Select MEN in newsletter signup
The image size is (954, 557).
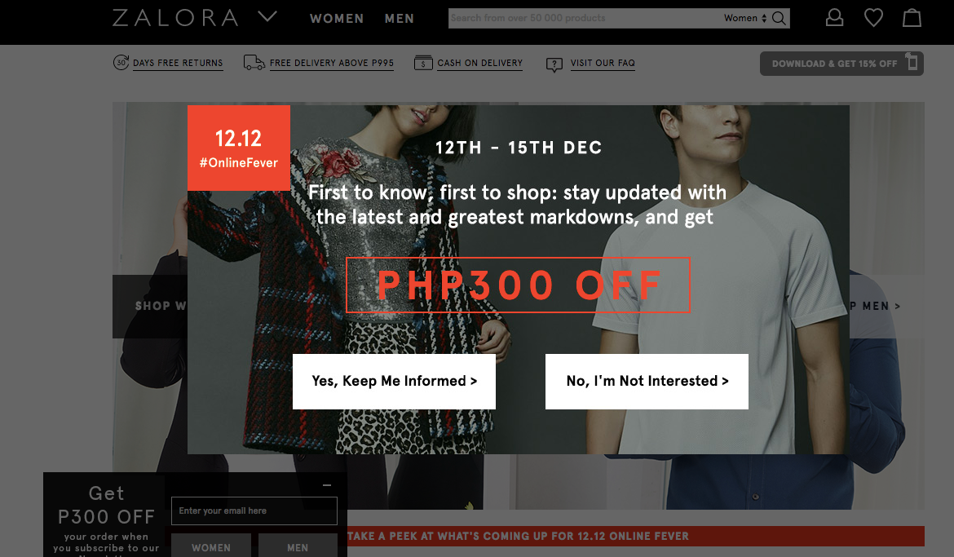[298, 546]
